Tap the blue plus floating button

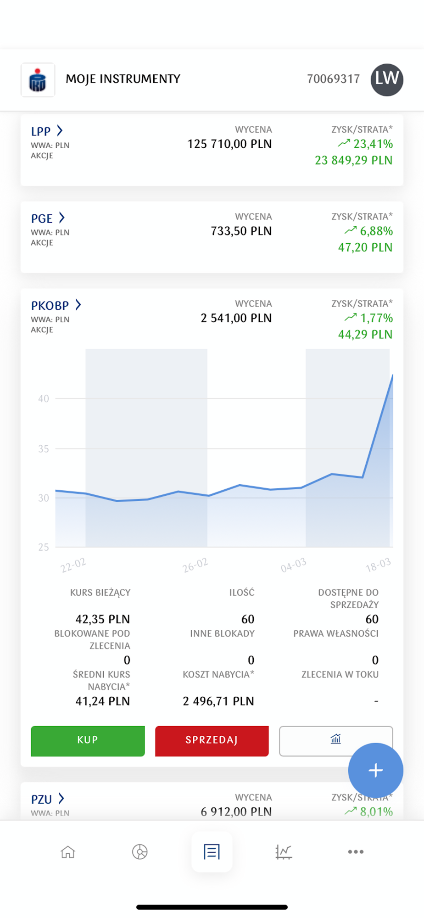point(375,770)
